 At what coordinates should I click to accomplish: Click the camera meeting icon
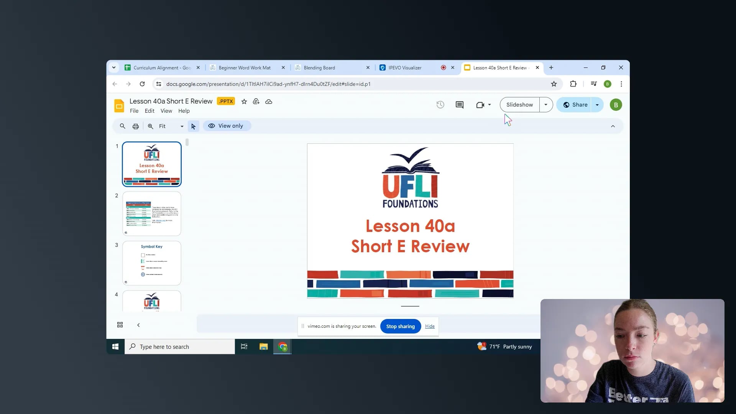(x=480, y=105)
